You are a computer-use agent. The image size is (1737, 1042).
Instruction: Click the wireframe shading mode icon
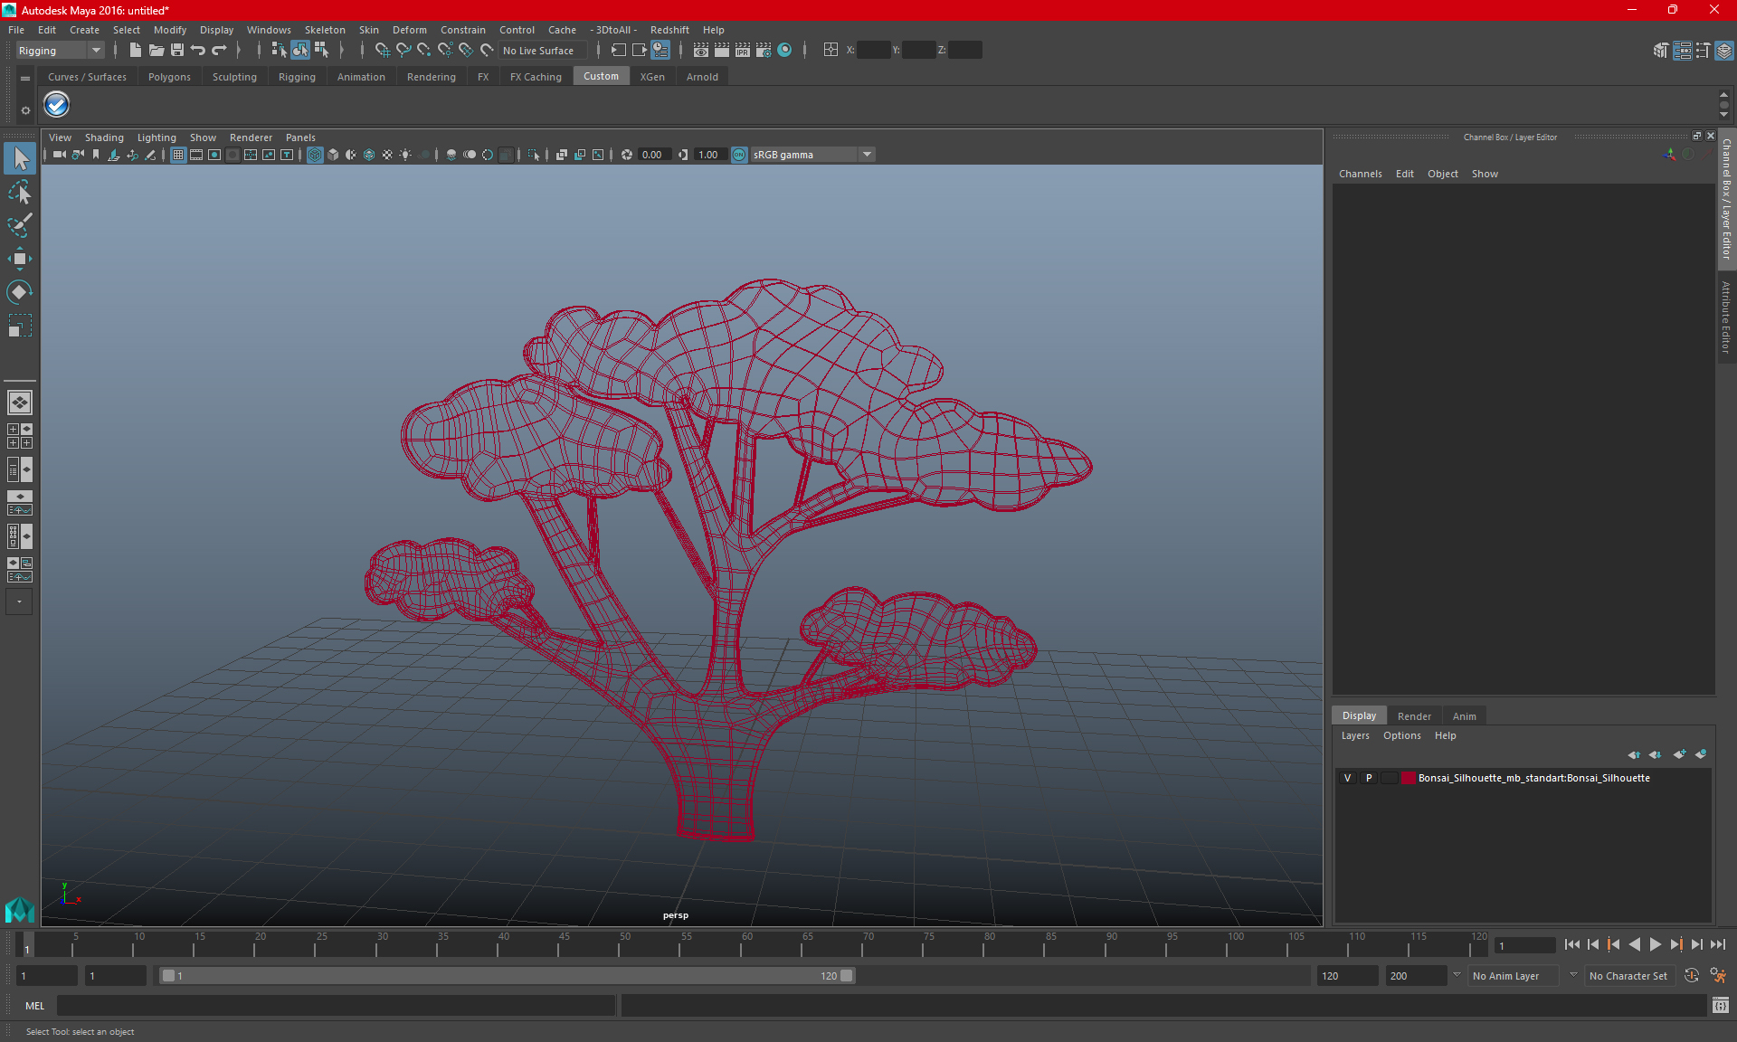pyautogui.click(x=314, y=154)
